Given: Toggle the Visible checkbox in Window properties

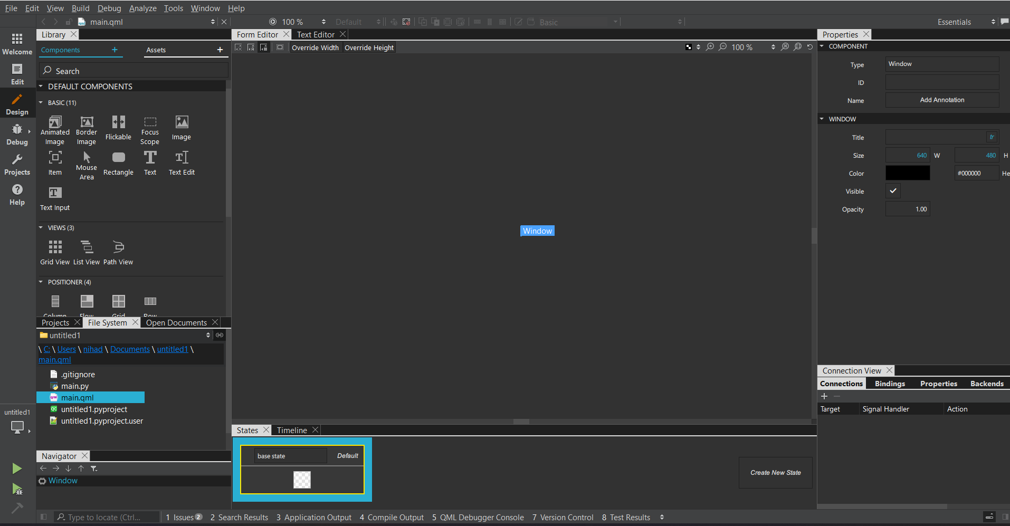Looking at the screenshot, I should coord(893,191).
